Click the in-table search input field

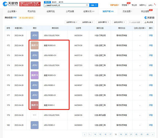(x=135, y=22)
